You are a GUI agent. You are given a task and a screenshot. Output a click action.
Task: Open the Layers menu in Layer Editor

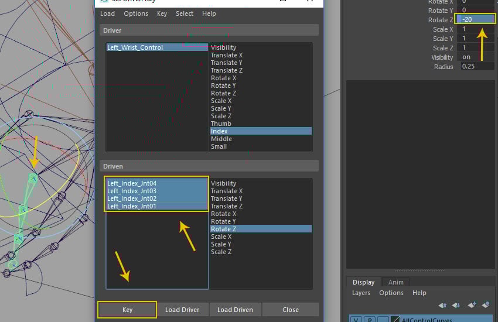tap(361, 293)
